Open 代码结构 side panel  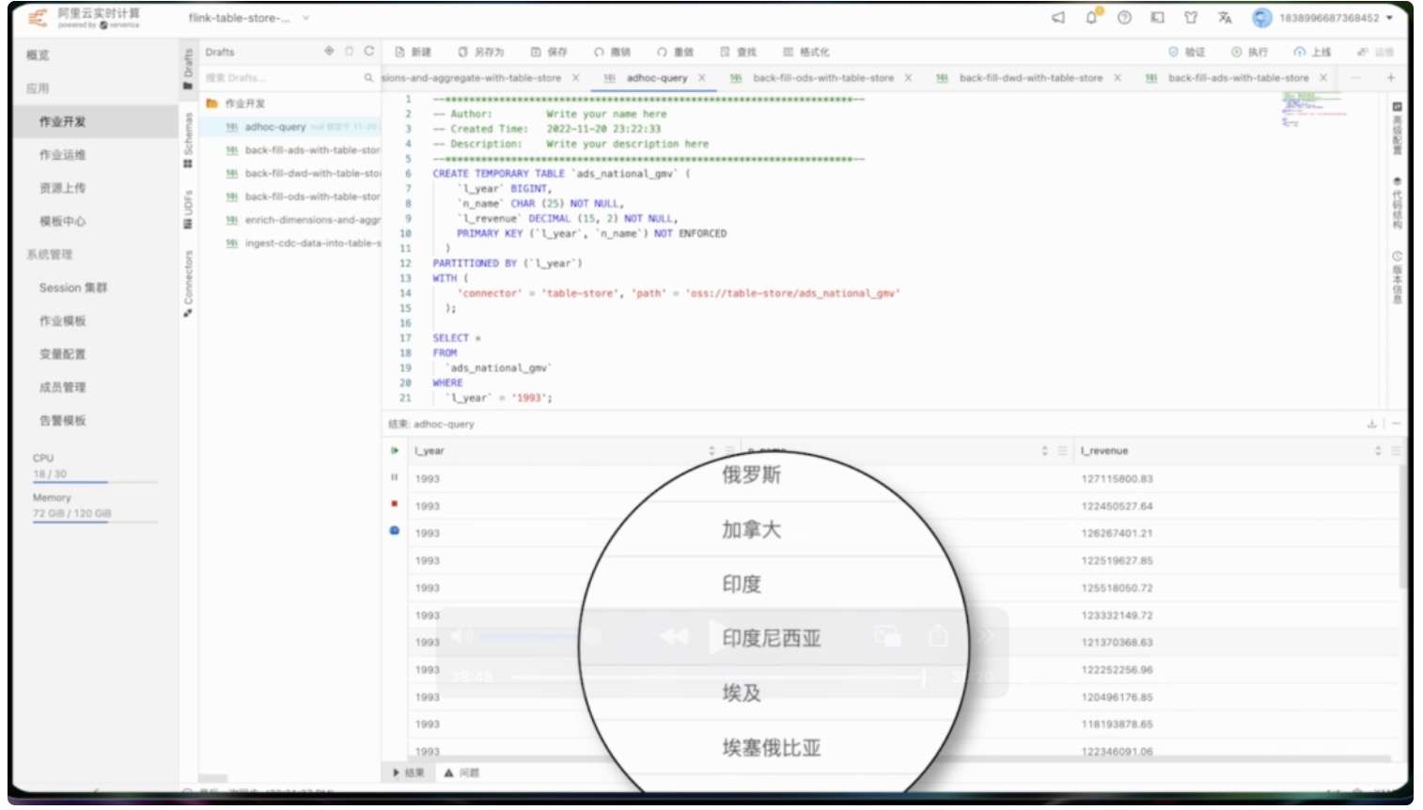point(1397,203)
